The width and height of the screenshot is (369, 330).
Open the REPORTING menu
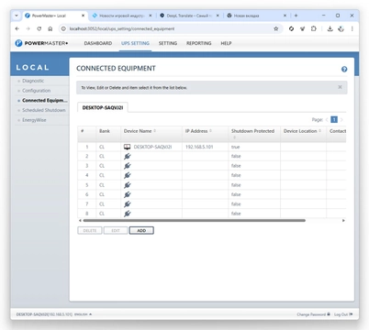(199, 43)
